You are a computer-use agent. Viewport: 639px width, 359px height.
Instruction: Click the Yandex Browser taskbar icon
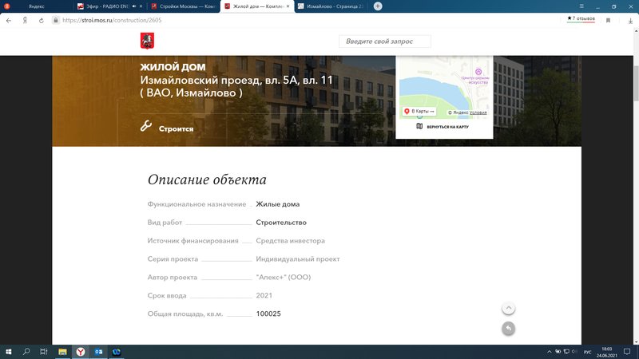81,352
